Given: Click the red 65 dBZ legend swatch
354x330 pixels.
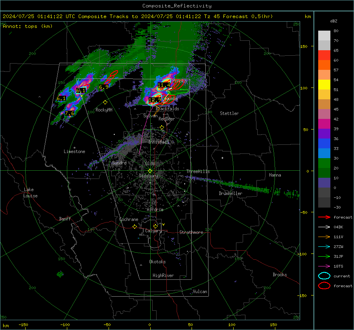Looking at the screenshot, I should [x=324, y=55].
